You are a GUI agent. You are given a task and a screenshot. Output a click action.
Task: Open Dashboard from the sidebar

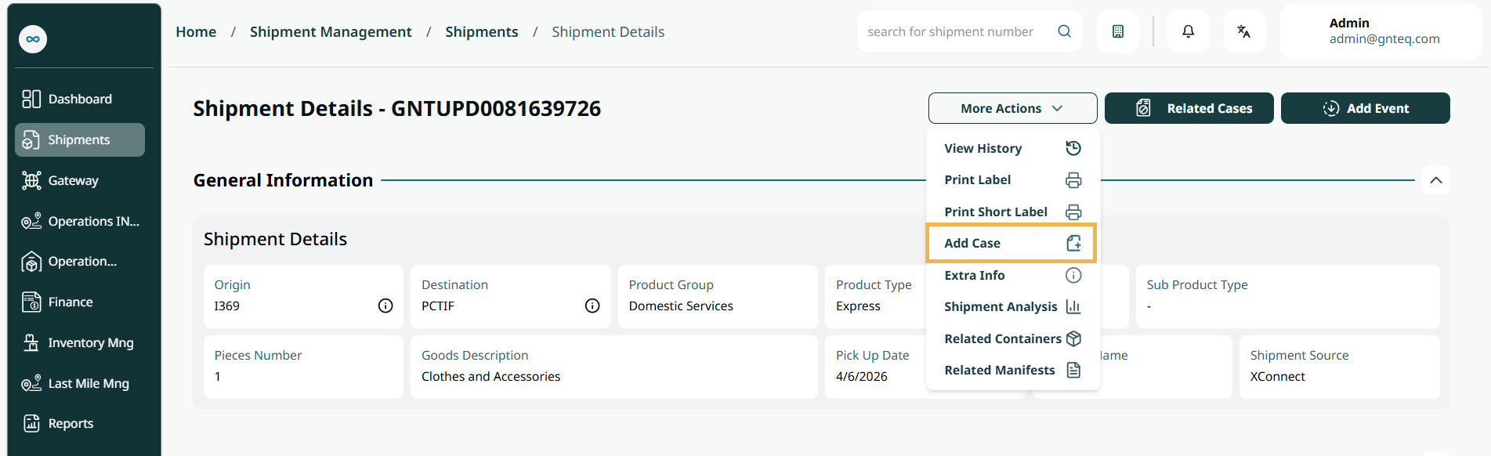(x=80, y=99)
